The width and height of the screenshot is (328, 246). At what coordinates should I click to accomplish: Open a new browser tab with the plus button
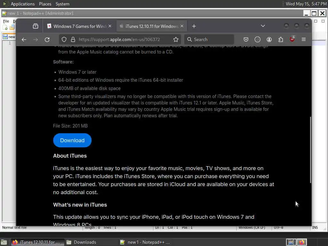(x=194, y=26)
